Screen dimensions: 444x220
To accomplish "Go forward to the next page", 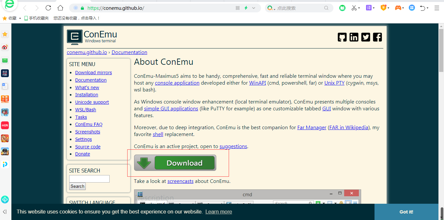I will [37, 8].
